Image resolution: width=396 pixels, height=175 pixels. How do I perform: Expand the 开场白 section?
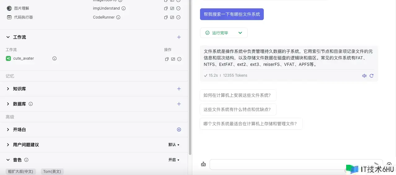pyautogui.click(x=8, y=130)
